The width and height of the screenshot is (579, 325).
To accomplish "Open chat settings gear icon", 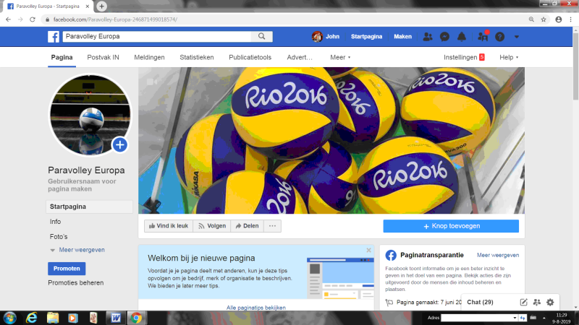I will tap(550, 302).
